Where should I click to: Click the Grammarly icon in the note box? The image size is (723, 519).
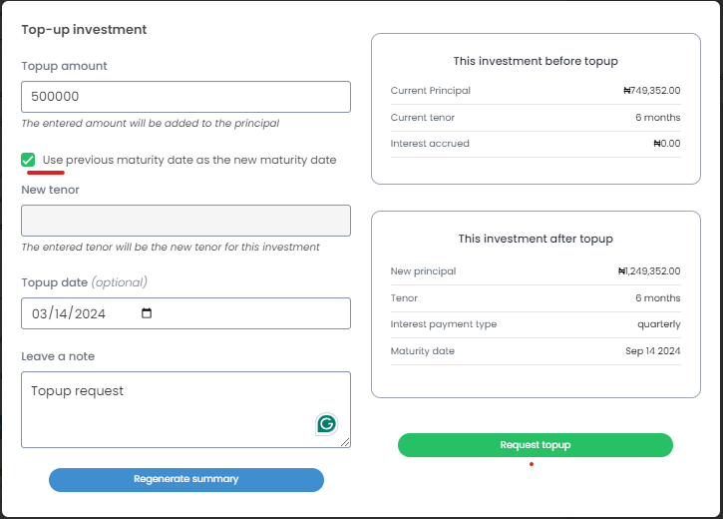point(326,424)
